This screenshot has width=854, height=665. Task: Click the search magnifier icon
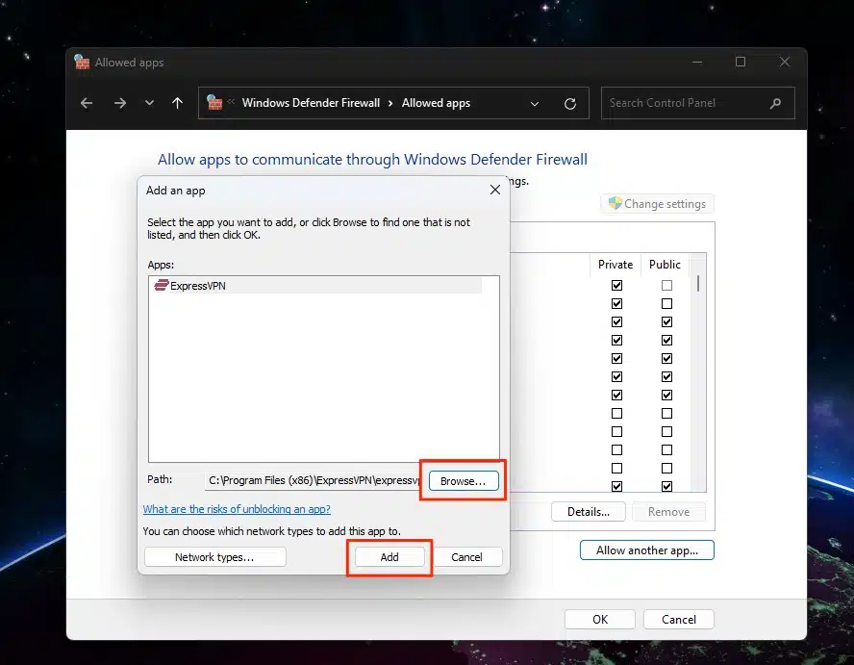click(775, 103)
